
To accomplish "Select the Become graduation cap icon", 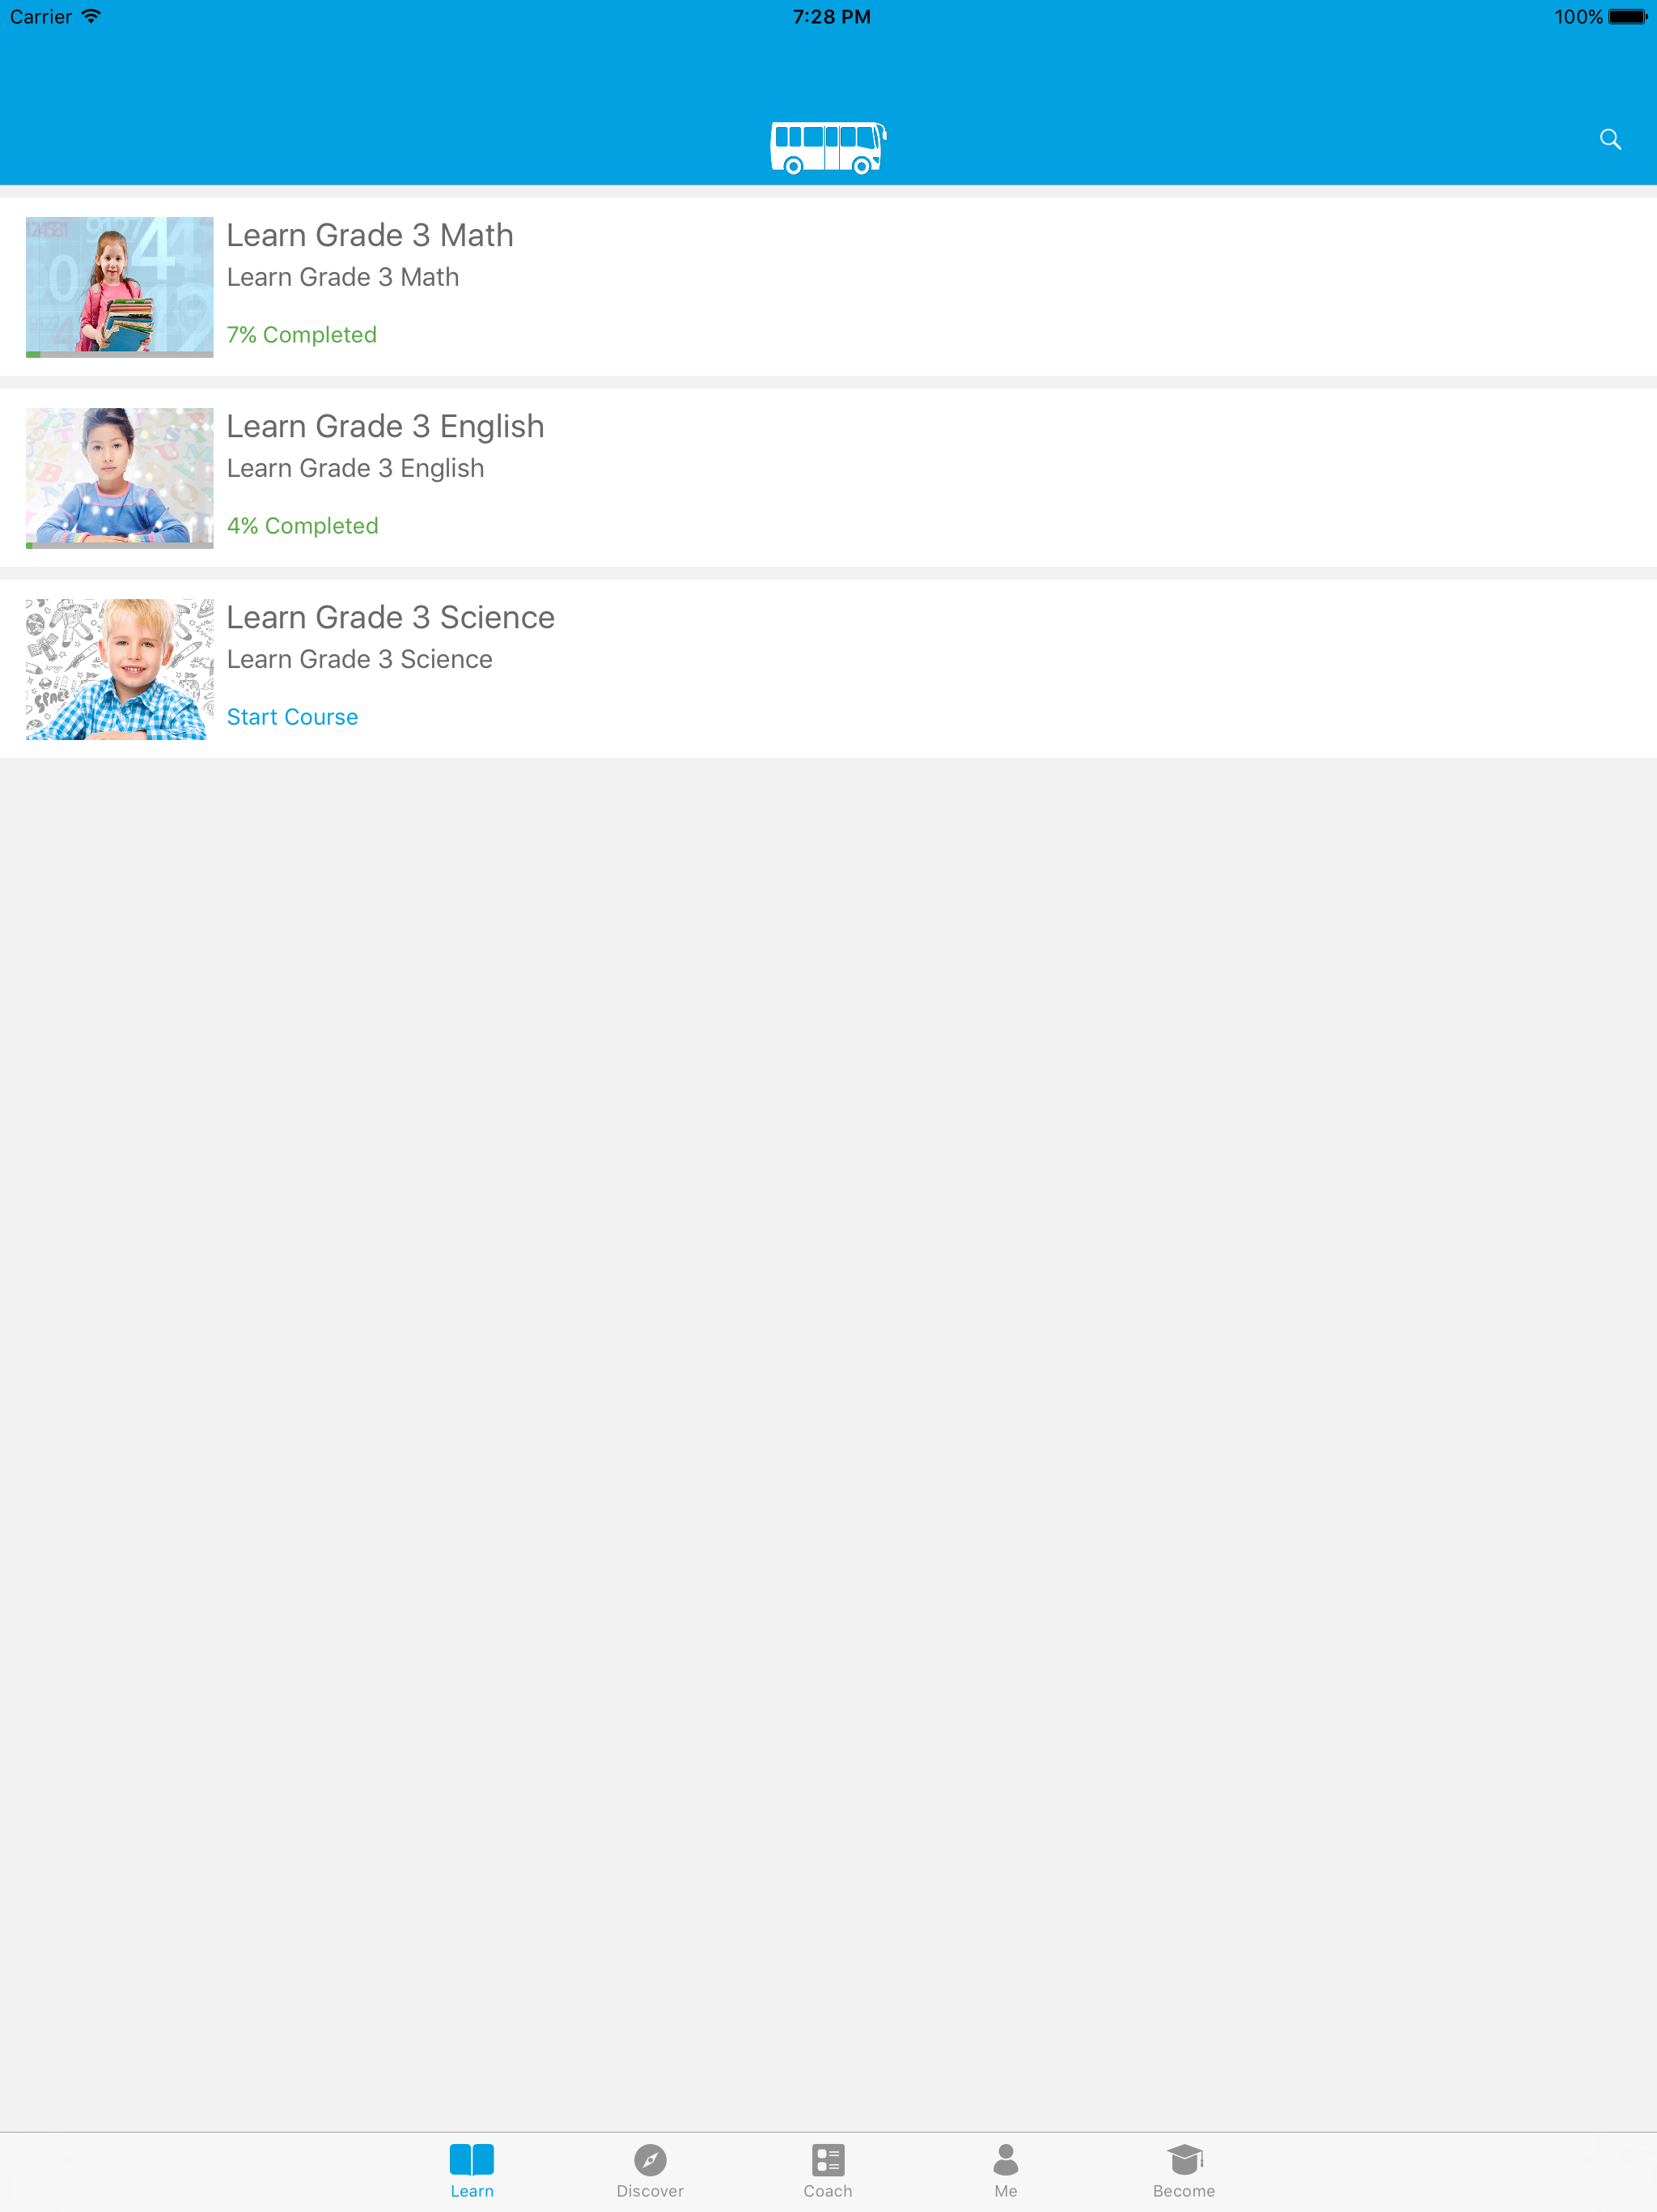I will tap(1184, 2159).
